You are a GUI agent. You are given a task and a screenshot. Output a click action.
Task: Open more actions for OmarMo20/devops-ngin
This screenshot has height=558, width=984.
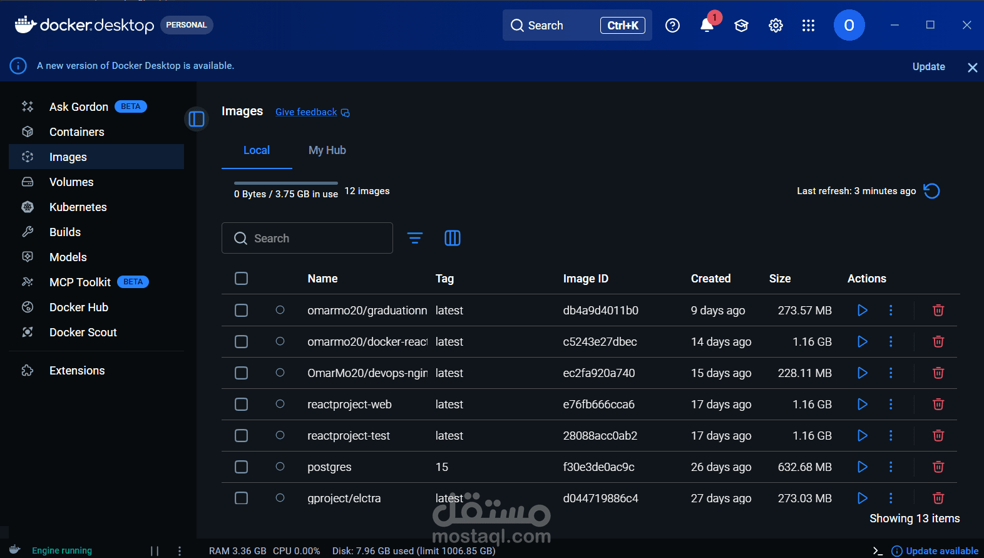pos(891,373)
